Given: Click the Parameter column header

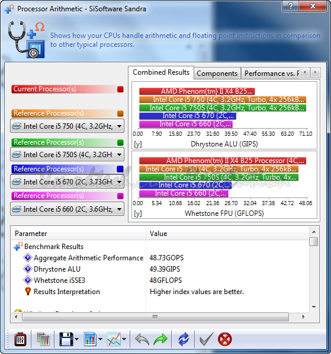Looking at the screenshot, I should pyautogui.click(x=78, y=234).
